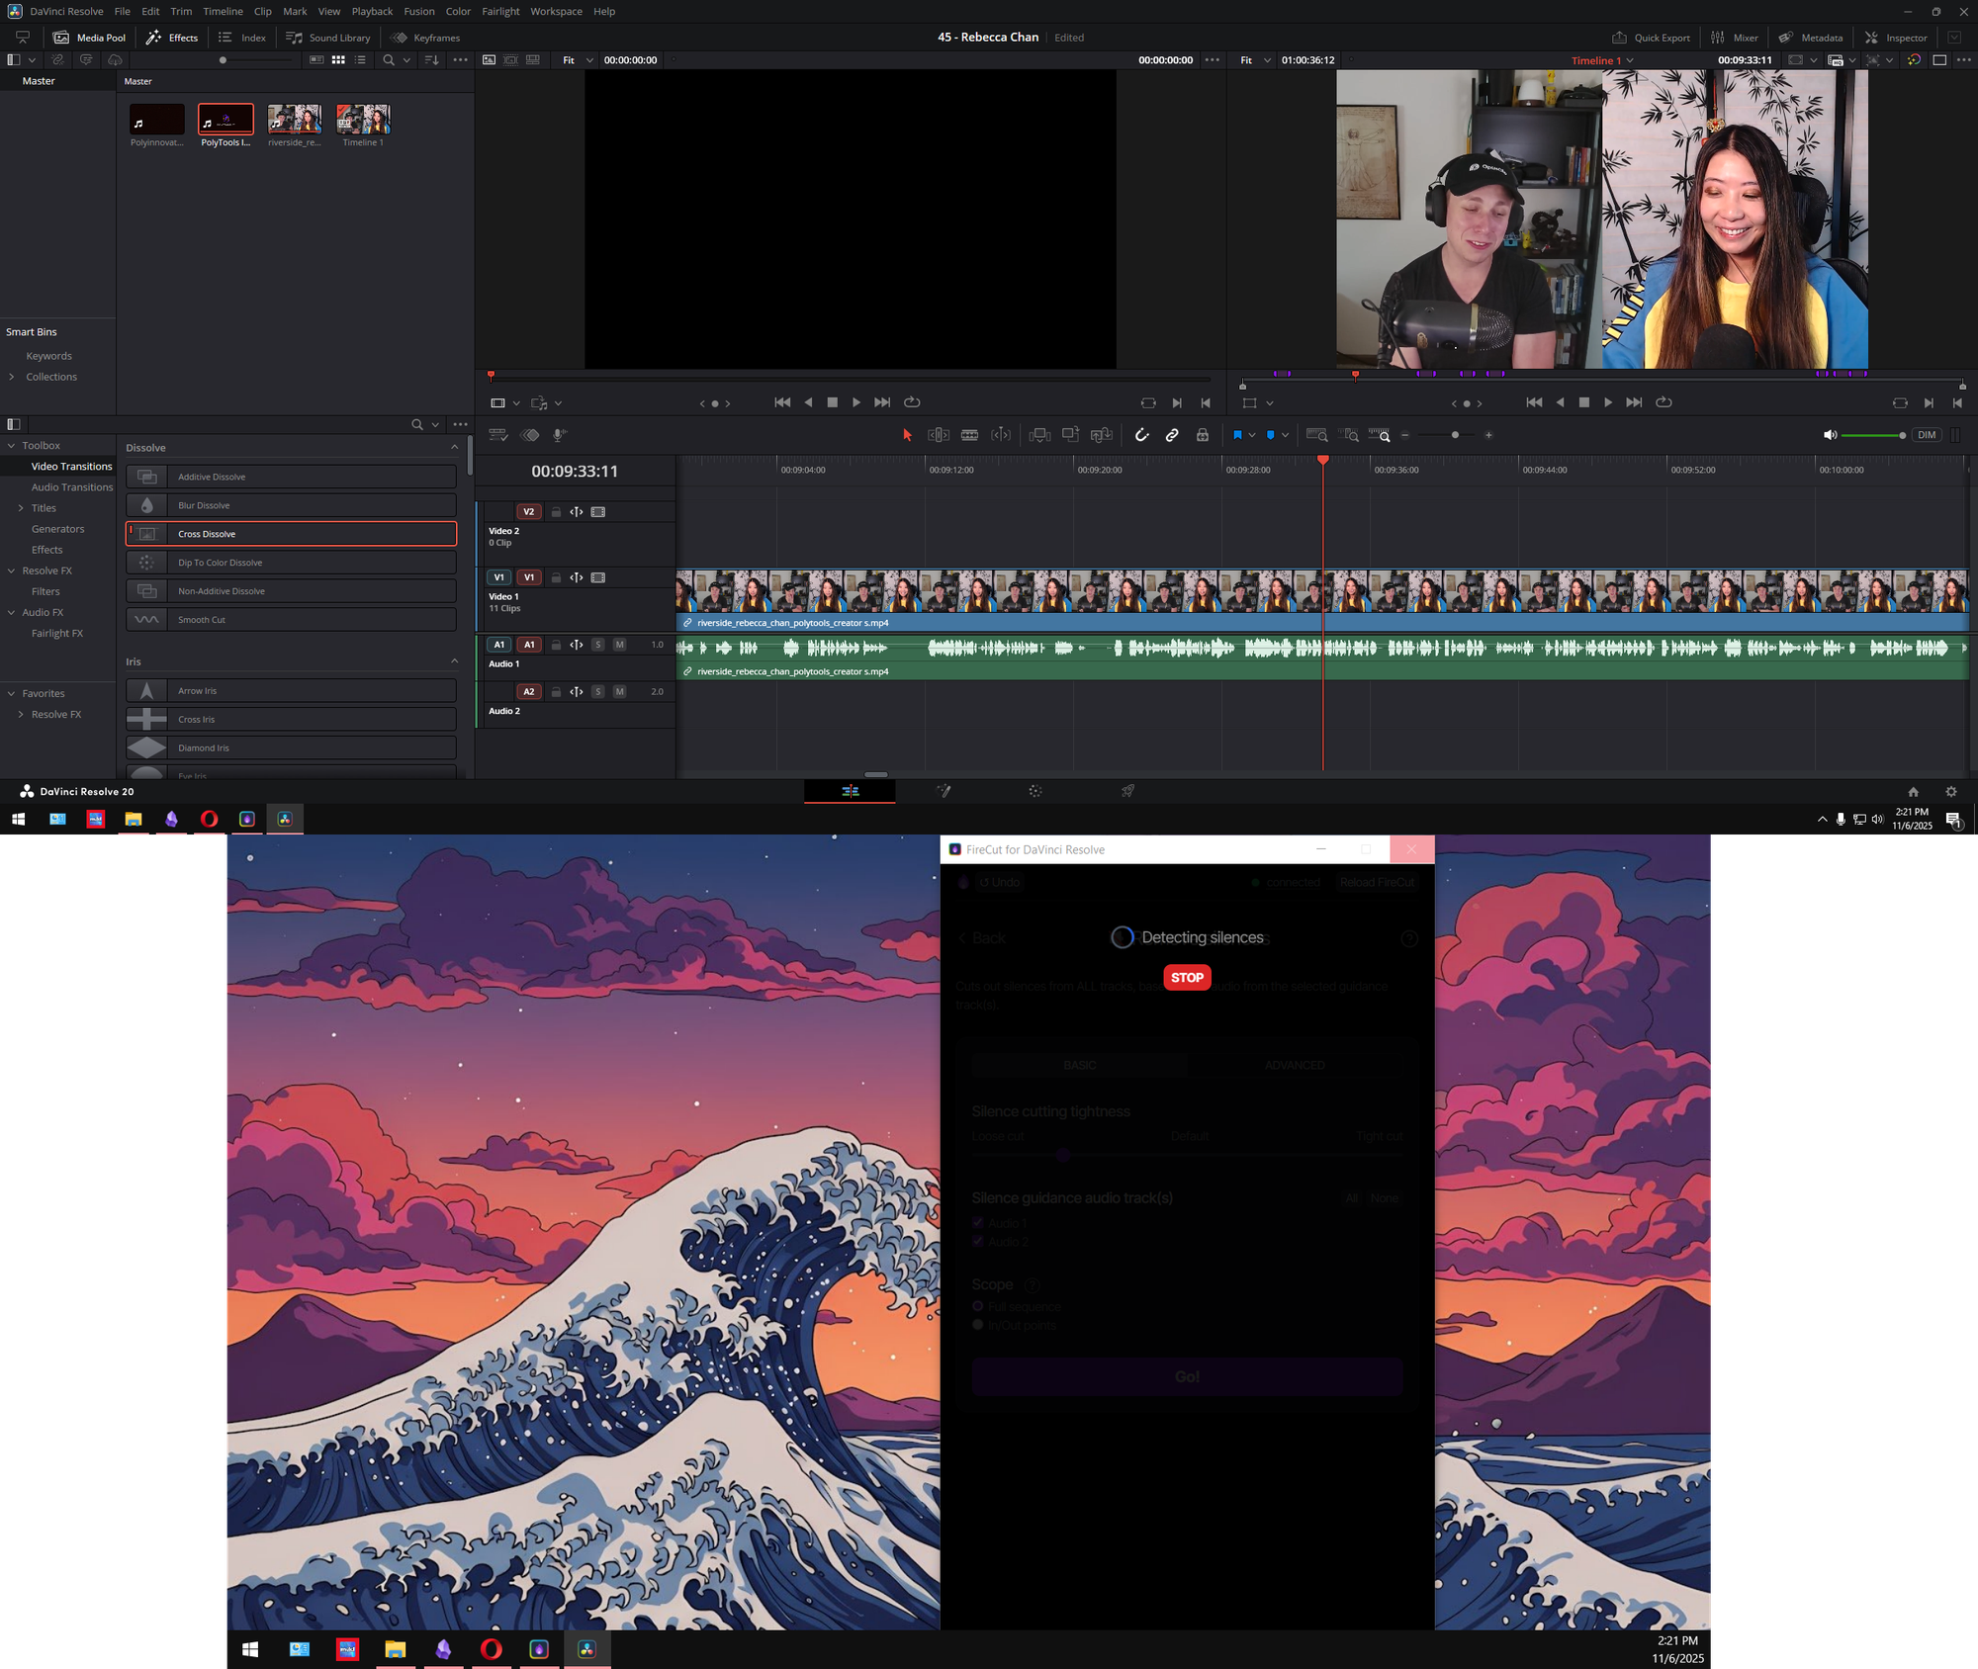Screen dimensions: 1978x1669
Task: Click the timeline viewer speaker mute icon
Action: (x=1830, y=435)
